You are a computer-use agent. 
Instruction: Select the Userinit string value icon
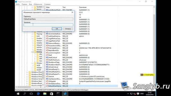(47, 77)
